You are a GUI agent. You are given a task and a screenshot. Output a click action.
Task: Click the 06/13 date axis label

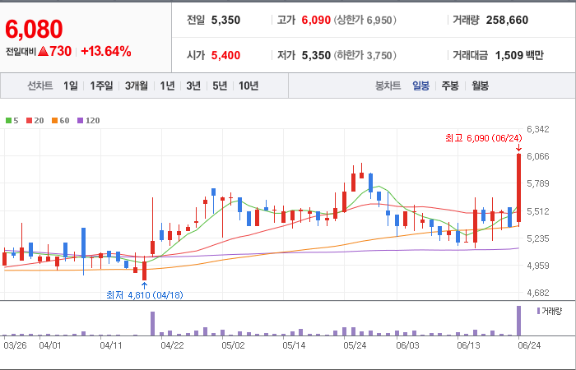[x=468, y=346]
